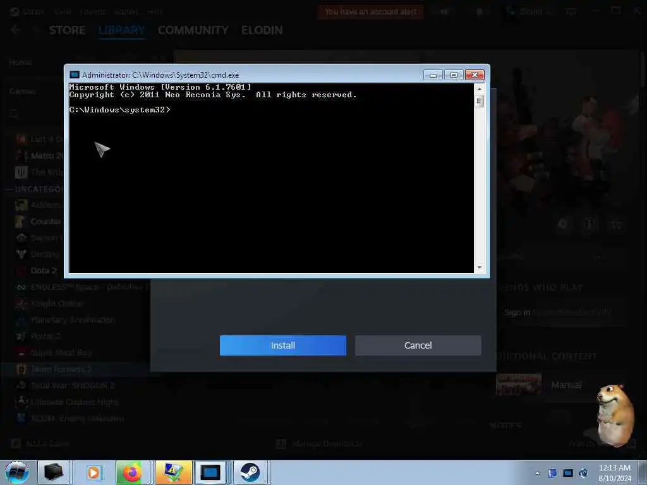Select Knight Online in the library list

(49, 304)
